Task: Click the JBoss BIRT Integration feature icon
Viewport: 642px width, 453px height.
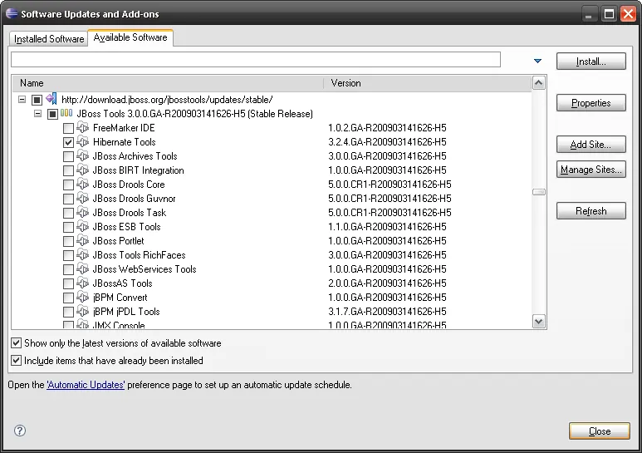Action: pos(83,170)
